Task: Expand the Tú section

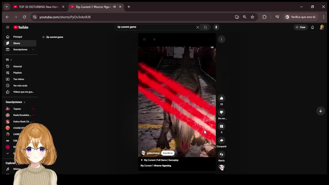Action: point(9,60)
